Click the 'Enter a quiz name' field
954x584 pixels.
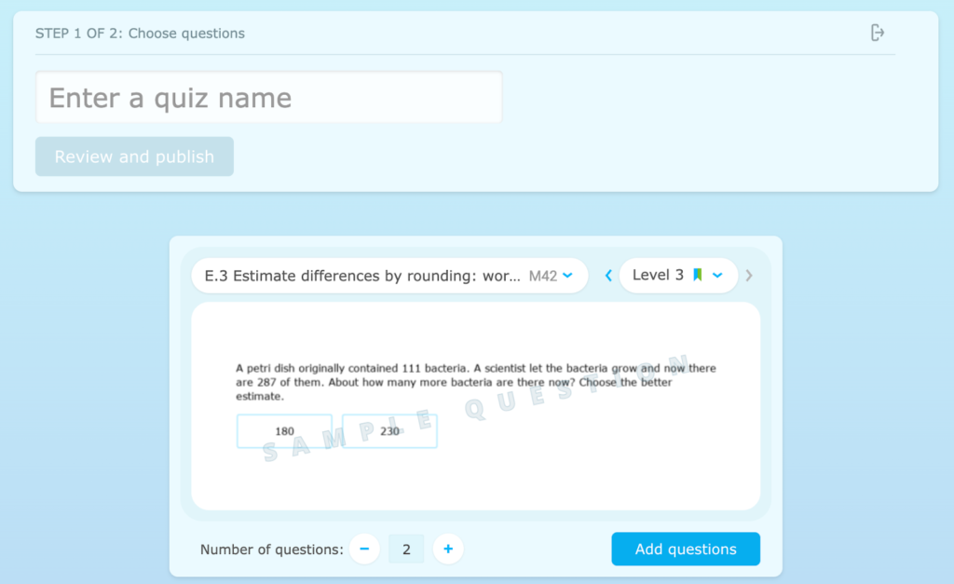tap(268, 98)
